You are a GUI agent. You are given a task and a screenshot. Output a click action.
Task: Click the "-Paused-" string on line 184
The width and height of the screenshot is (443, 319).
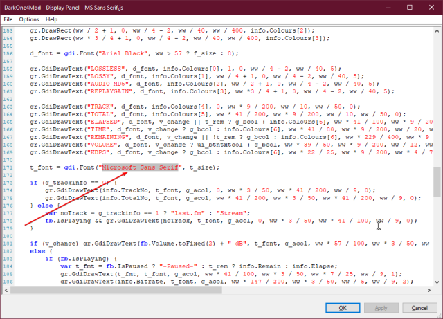[x=178, y=266]
